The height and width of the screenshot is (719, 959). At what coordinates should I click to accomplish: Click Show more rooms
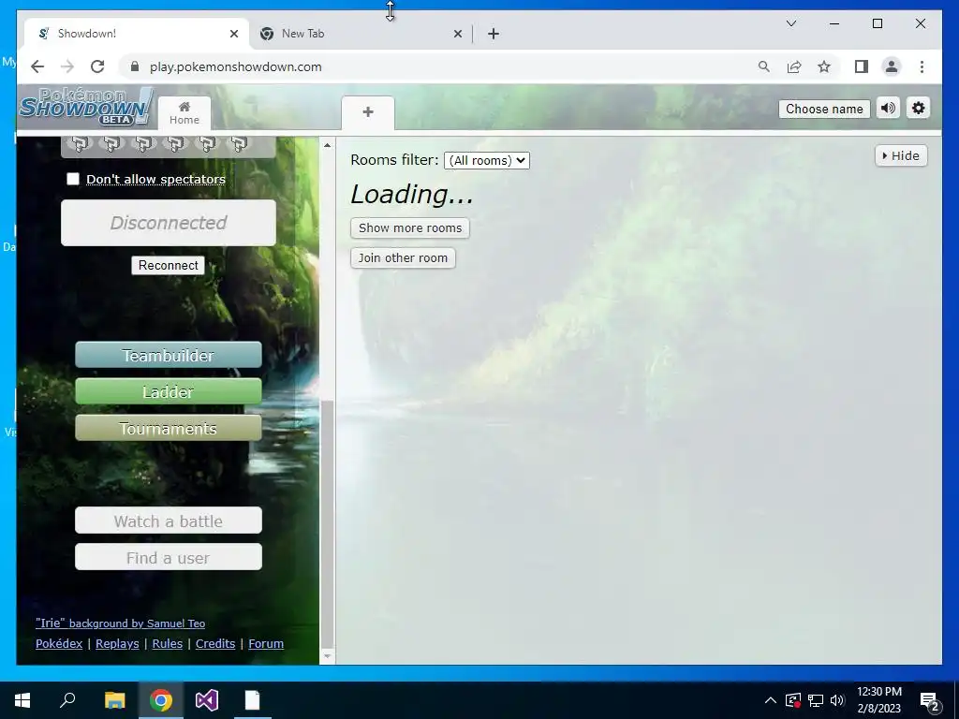[410, 228]
